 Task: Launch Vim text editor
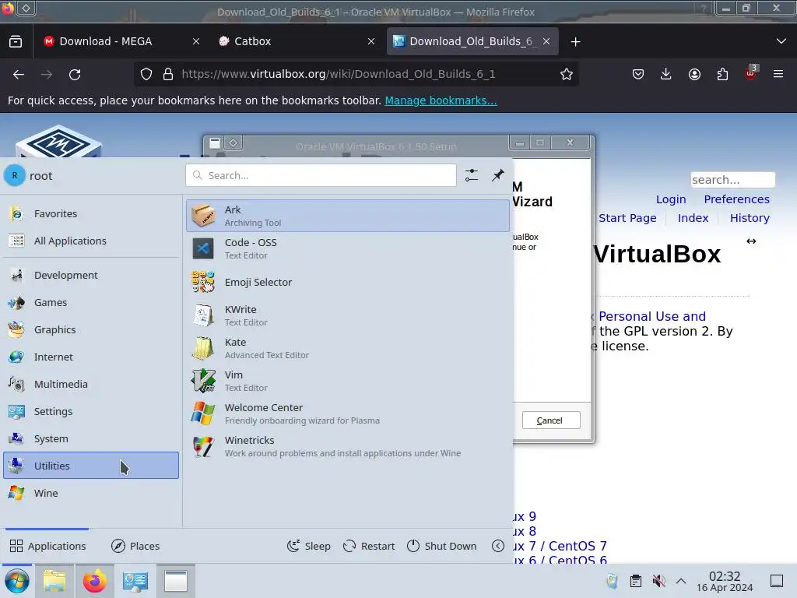point(348,381)
